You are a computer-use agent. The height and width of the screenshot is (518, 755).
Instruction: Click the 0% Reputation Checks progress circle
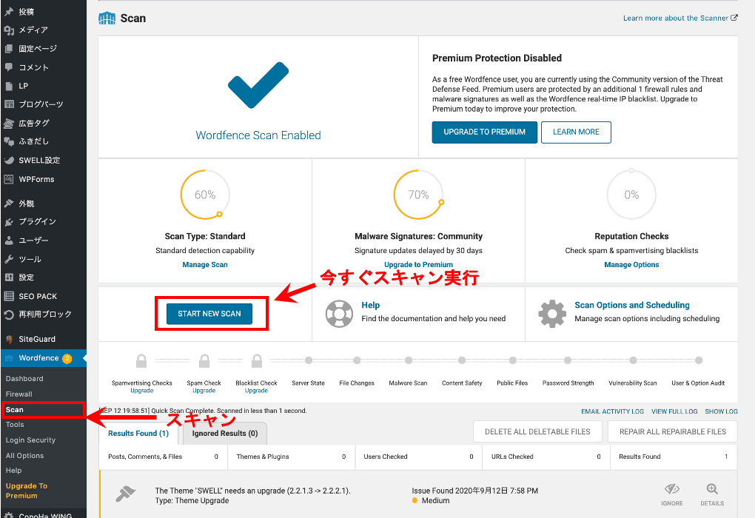[x=631, y=195]
